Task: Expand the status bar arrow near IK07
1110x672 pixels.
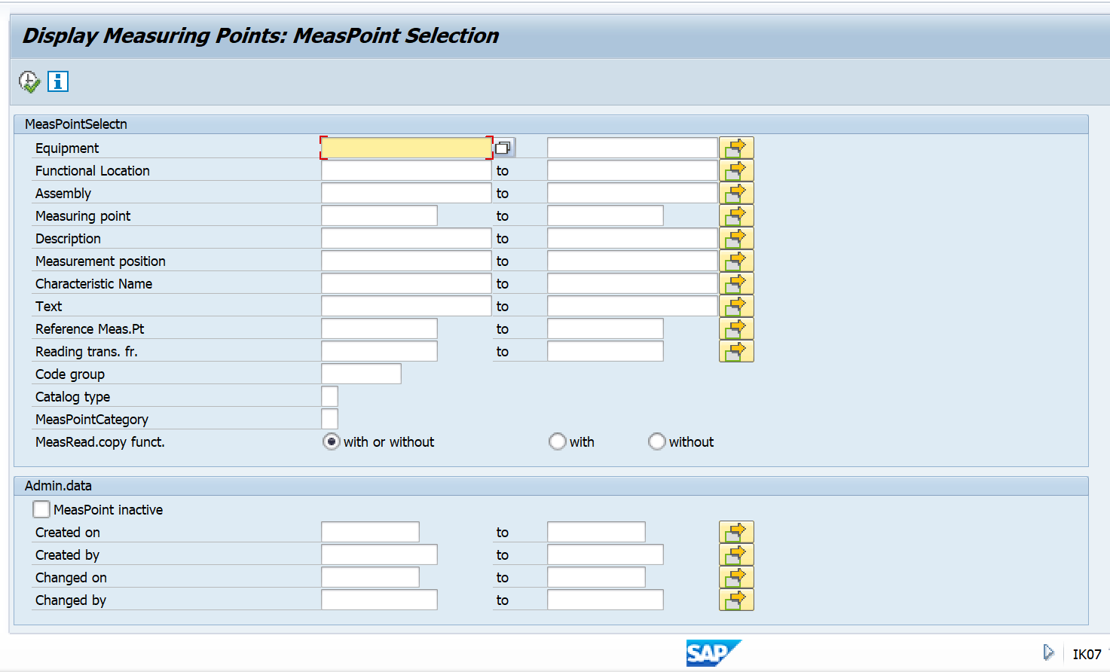Action: 1049,652
